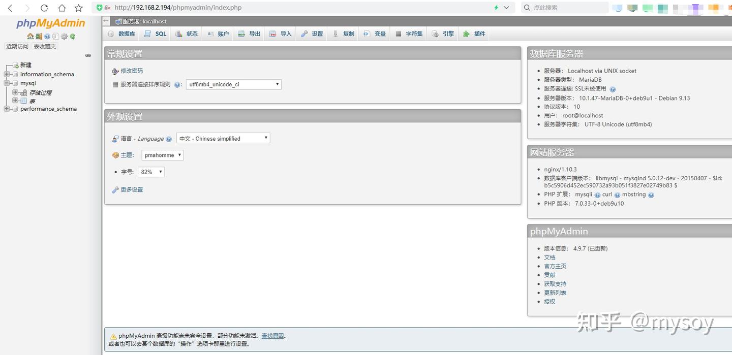
Task: Click the reload navigation panel icon
Action: [x=72, y=37]
